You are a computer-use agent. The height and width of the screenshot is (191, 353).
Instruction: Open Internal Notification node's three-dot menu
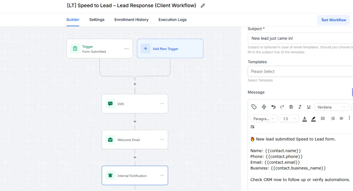[162, 175]
